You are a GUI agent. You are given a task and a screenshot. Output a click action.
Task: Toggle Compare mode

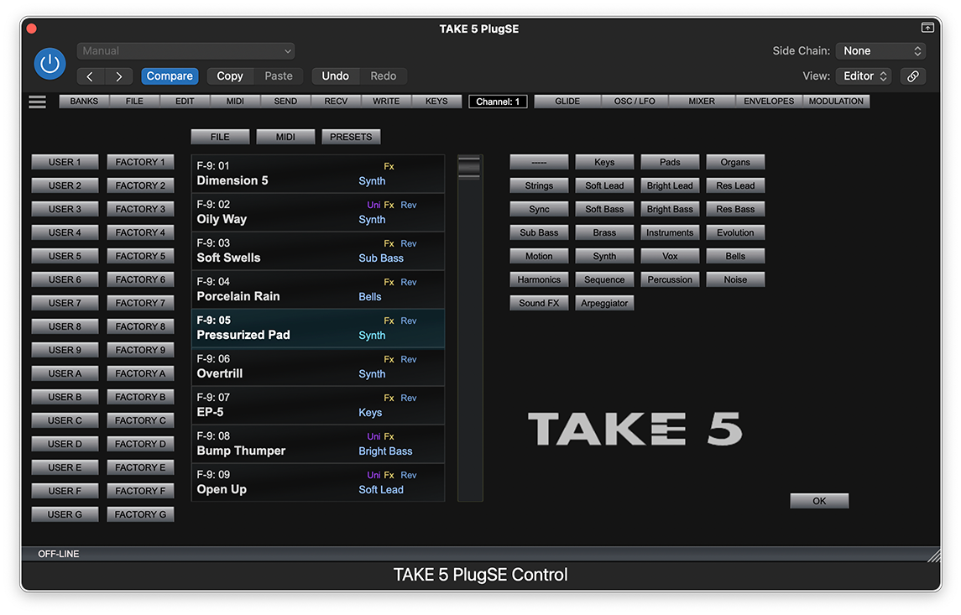tap(170, 76)
